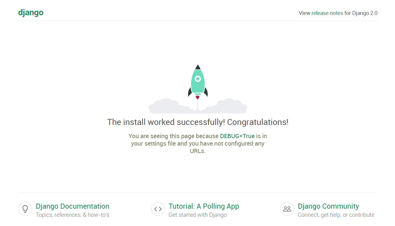
Task: Open Django Documentation link
Action: point(72,206)
